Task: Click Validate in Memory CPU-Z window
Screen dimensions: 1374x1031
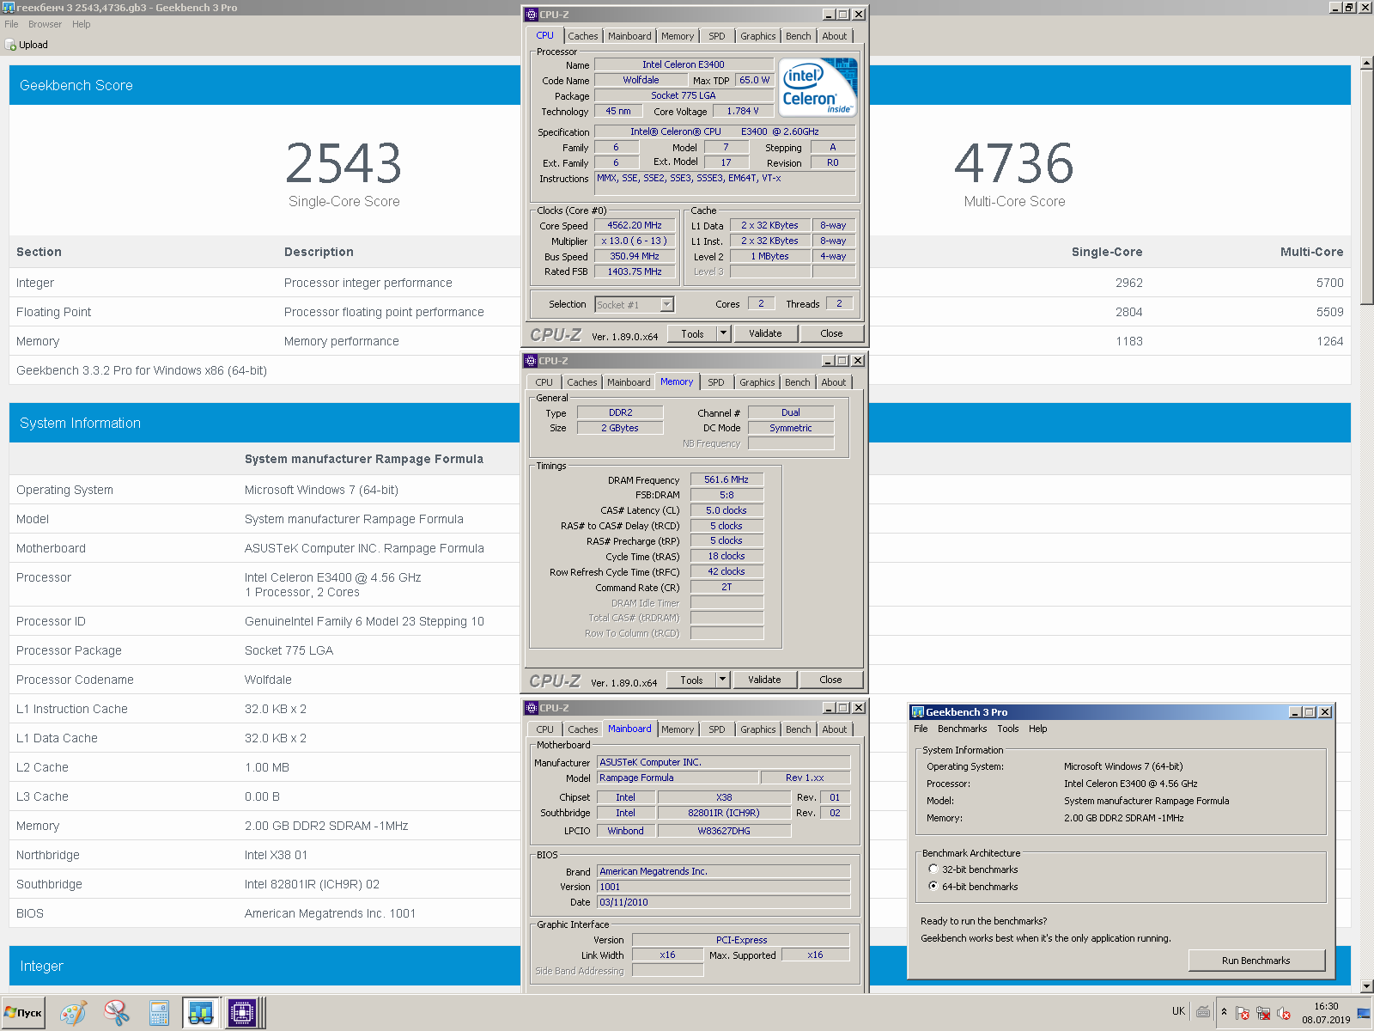Action: tap(764, 680)
